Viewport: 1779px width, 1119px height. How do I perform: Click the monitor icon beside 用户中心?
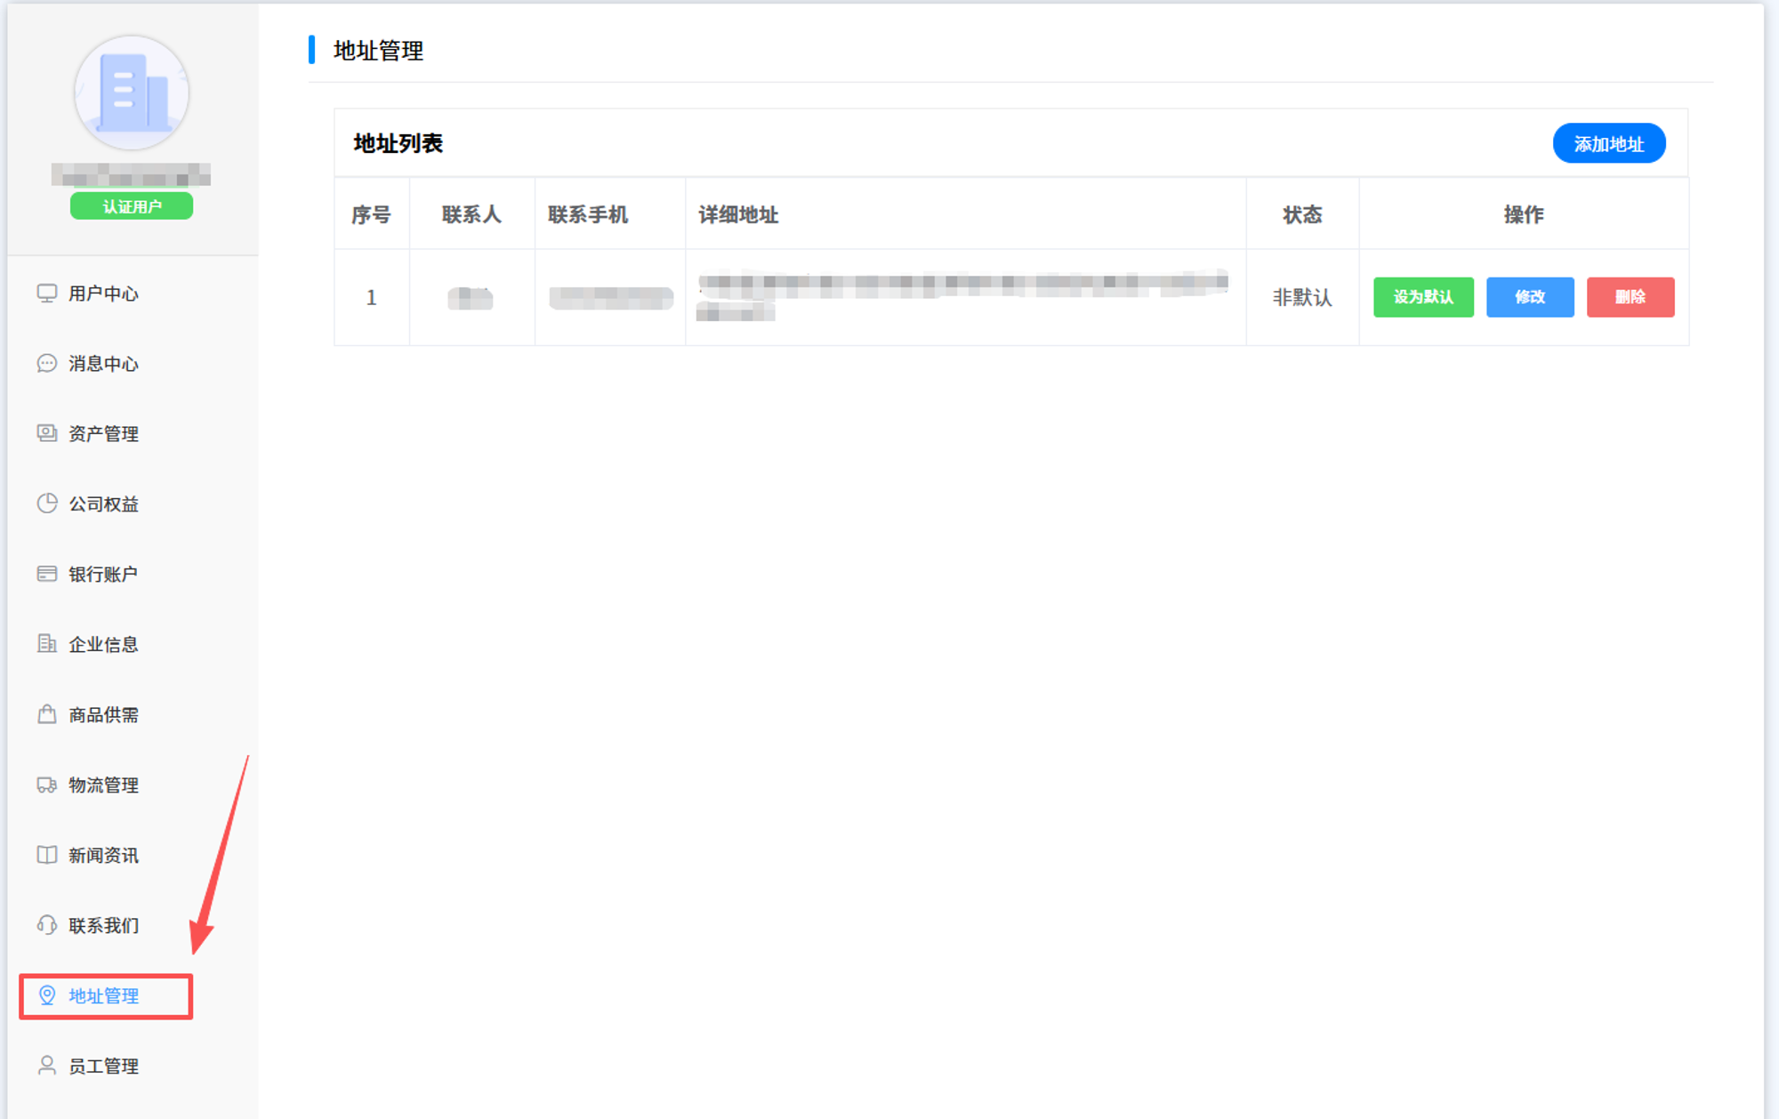click(47, 294)
